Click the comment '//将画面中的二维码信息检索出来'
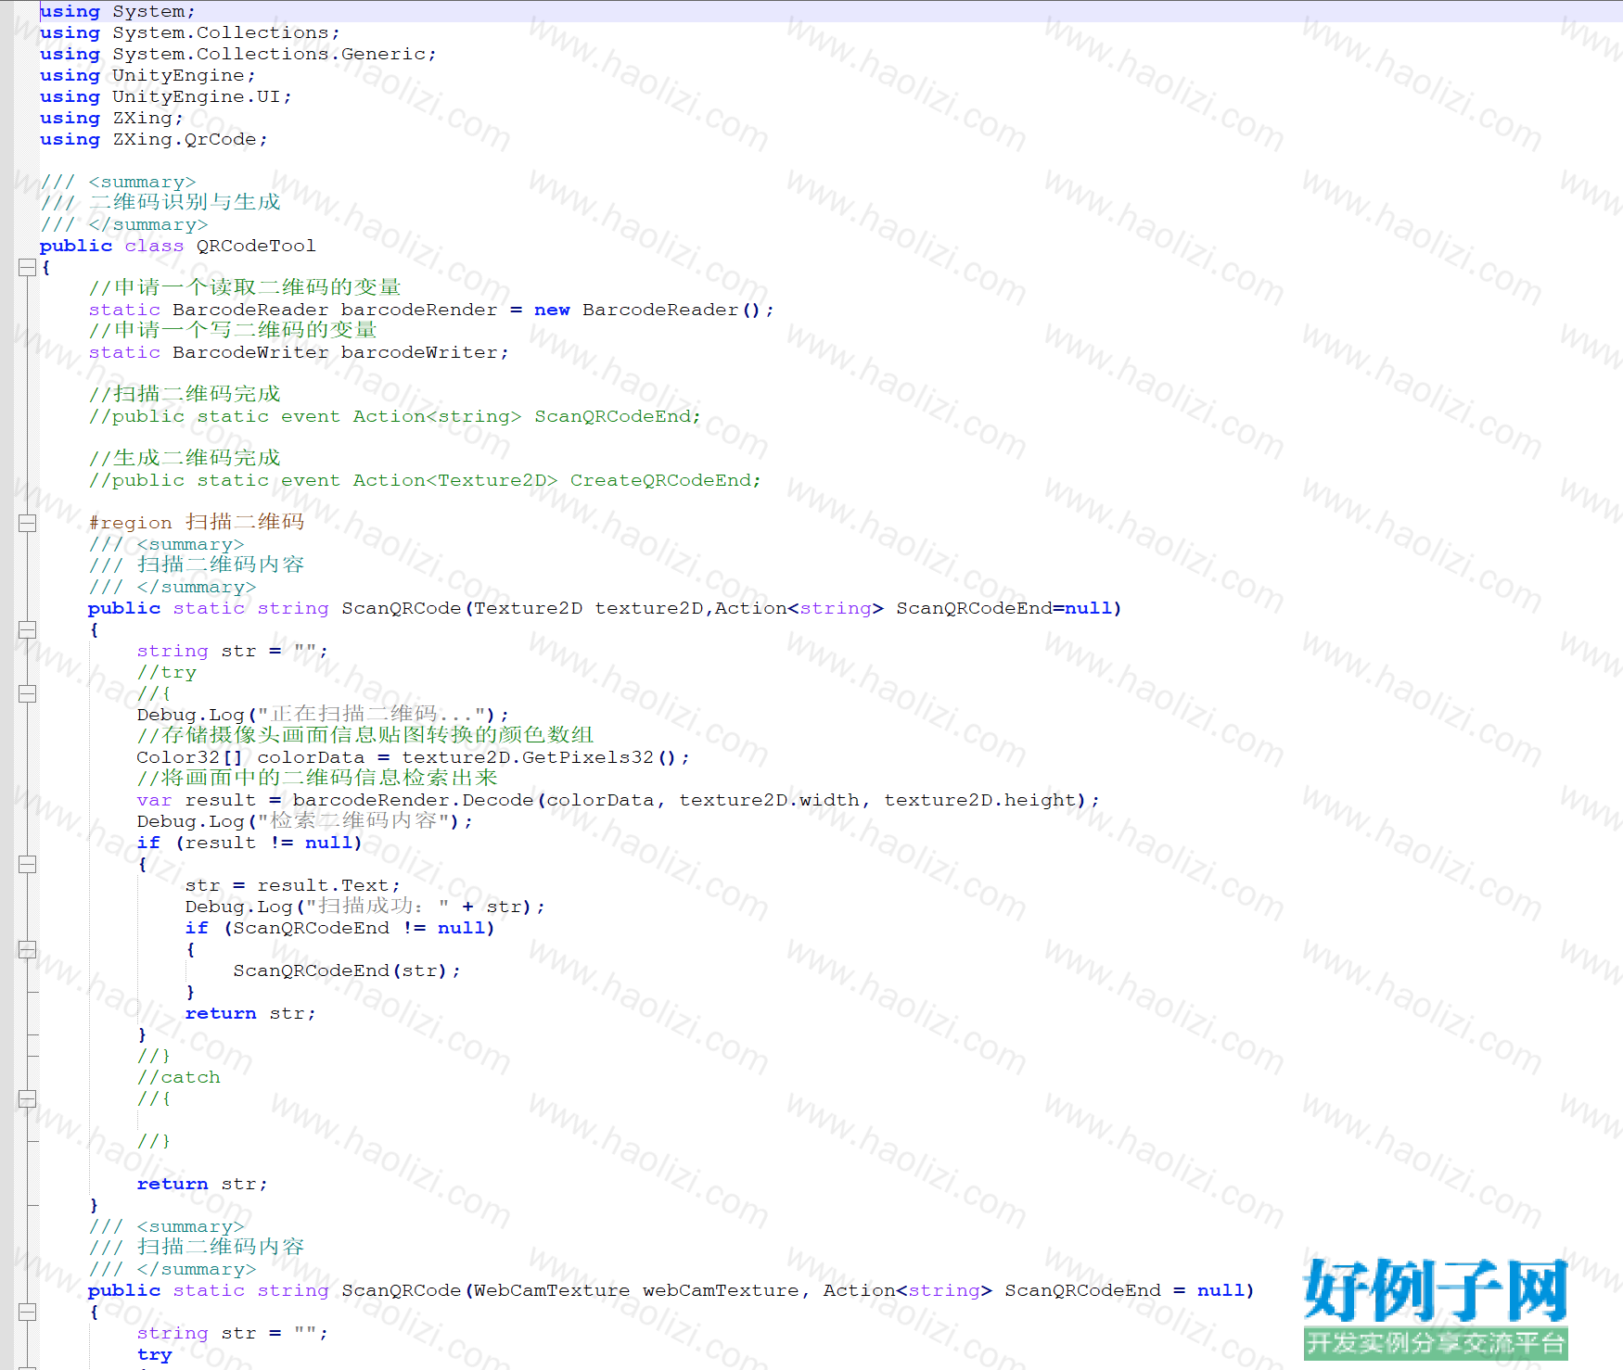Image resolution: width=1623 pixels, height=1370 pixels. (317, 778)
